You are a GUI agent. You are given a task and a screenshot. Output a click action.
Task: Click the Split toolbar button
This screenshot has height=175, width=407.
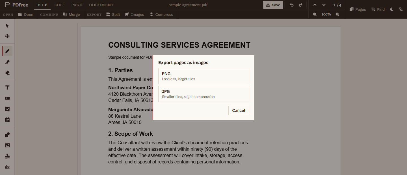pos(113,14)
